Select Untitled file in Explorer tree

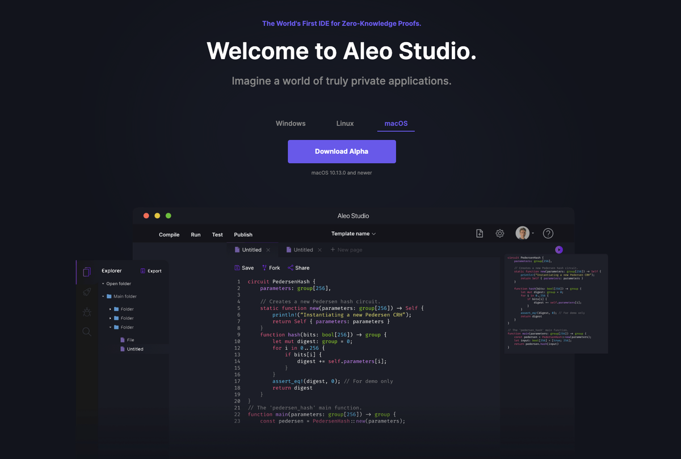click(132, 349)
